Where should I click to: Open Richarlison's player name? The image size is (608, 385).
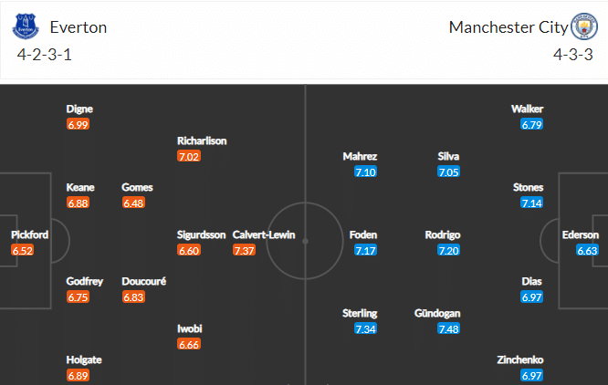tap(202, 140)
